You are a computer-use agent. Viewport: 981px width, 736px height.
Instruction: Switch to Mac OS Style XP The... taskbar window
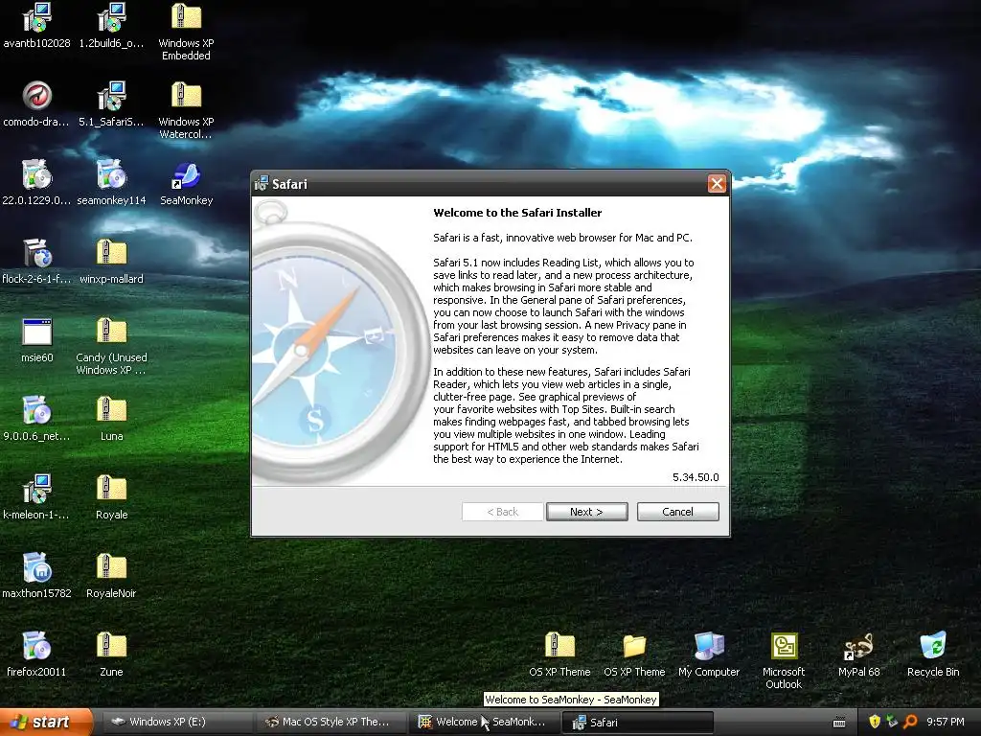coord(331,723)
